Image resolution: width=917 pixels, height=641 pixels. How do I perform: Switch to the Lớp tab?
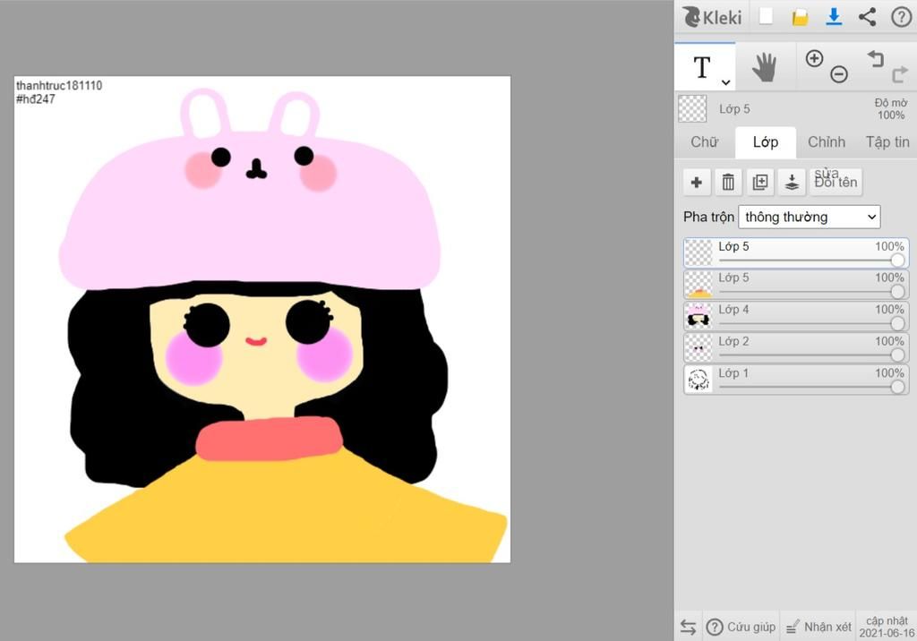pos(766,142)
